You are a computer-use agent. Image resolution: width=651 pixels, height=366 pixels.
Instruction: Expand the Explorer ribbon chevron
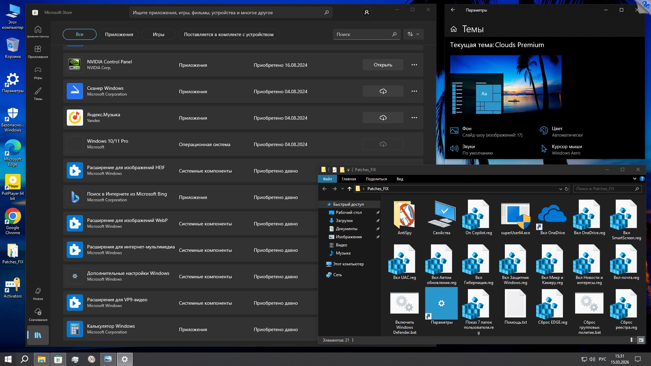[x=634, y=179]
